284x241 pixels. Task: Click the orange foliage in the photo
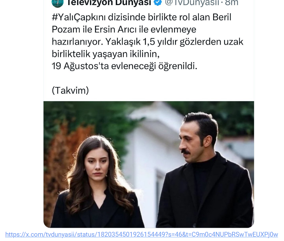[x=61, y=162]
